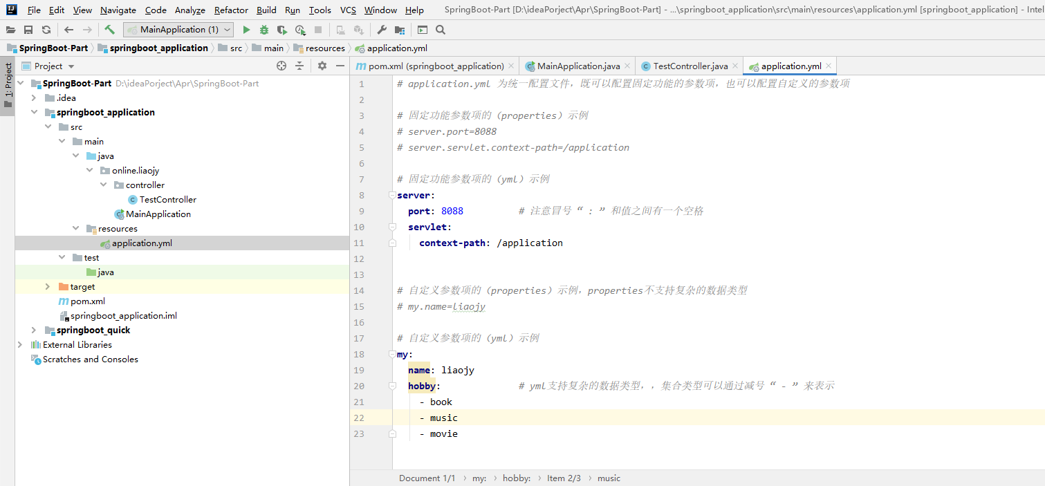1045x486 pixels.
Task: Click the springboot_application breadcrumb
Action: click(153, 48)
